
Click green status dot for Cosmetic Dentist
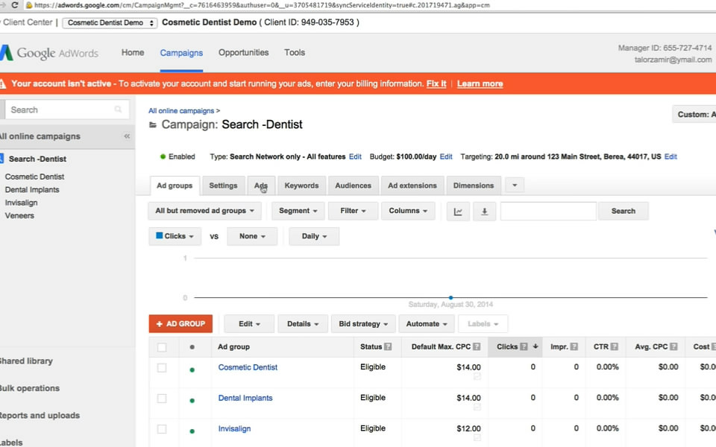click(192, 370)
